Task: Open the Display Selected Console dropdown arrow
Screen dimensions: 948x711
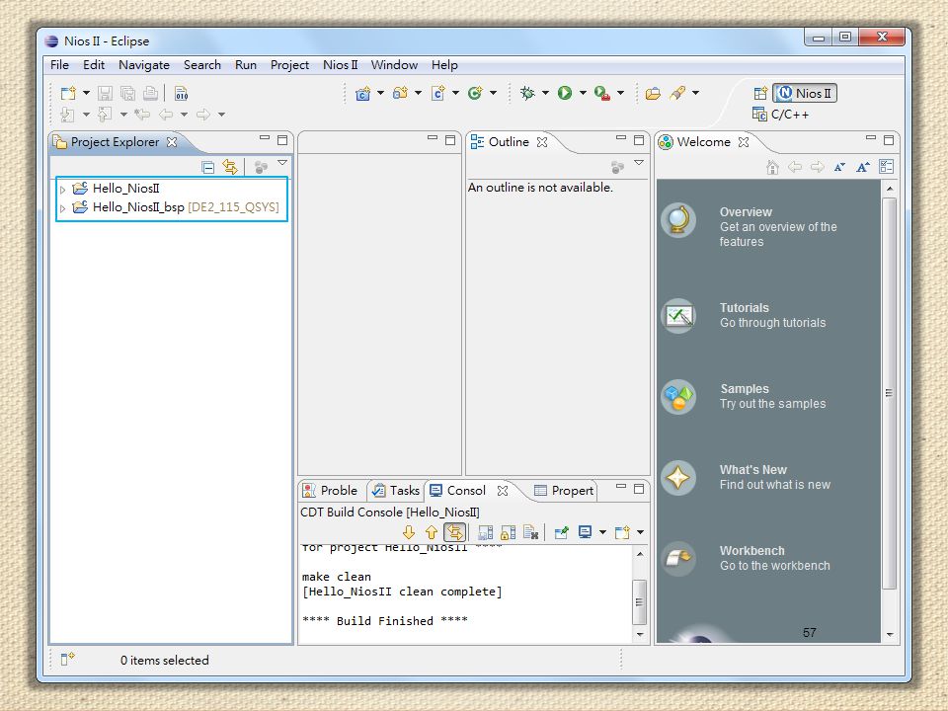Action: [x=602, y=532]
